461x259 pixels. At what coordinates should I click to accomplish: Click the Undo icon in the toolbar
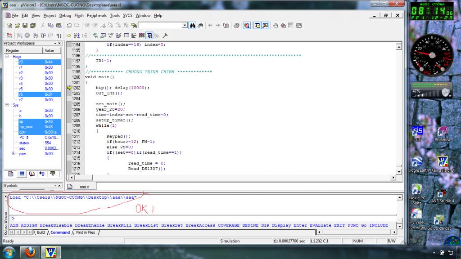click(x=69, y=26)
